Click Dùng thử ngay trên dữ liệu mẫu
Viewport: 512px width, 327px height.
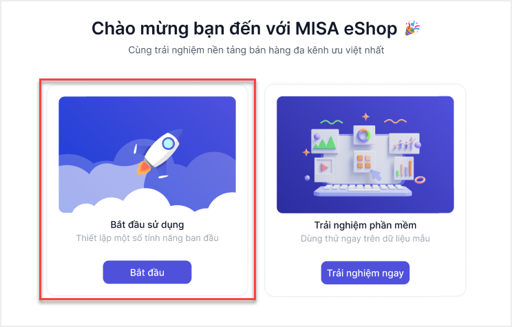click(365, 239)
